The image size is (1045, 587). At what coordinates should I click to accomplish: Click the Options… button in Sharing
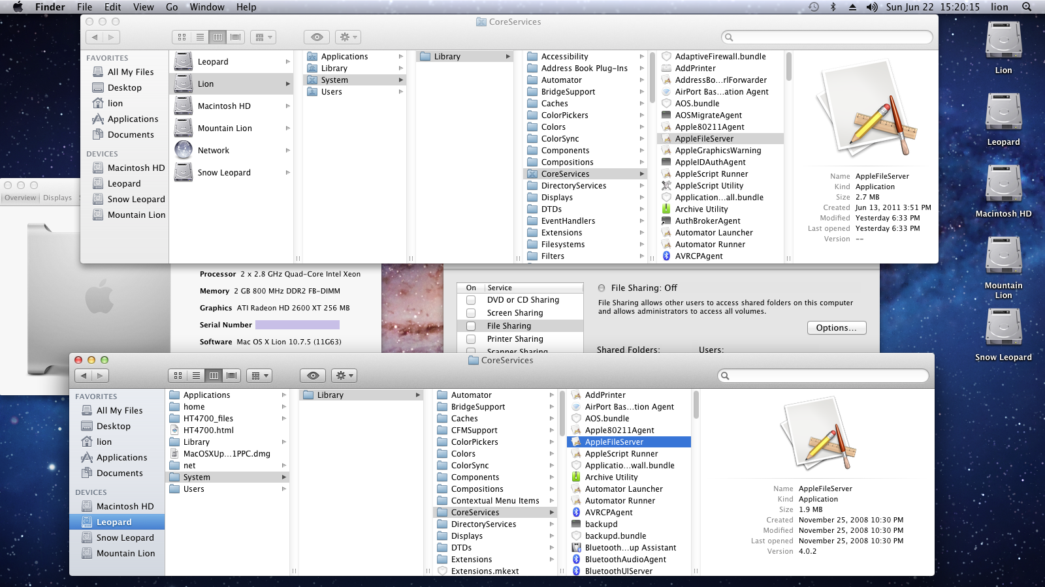[x=837, y=328]
